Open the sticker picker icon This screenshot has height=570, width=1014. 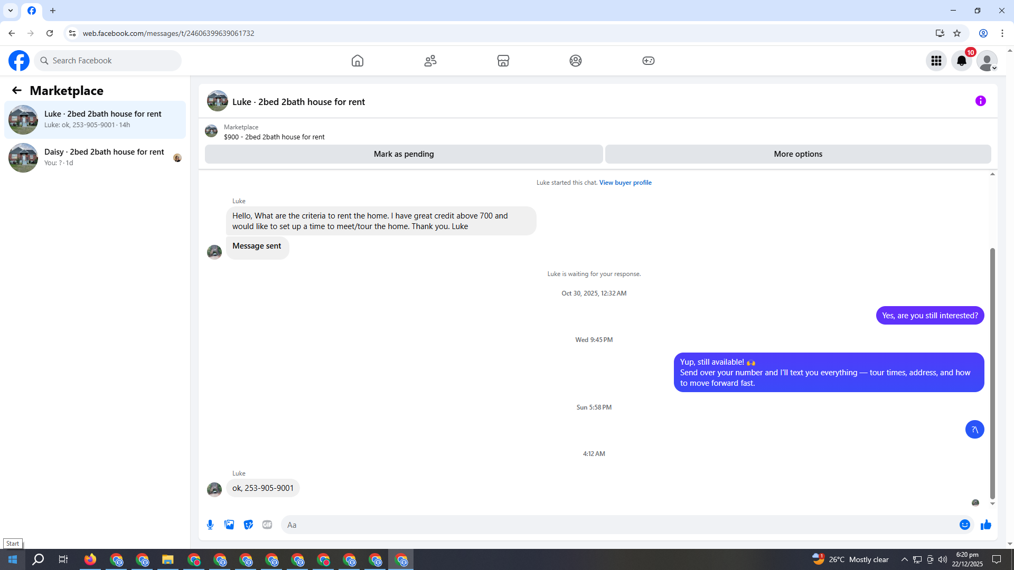pyautogui.click(x=248, y=525)
